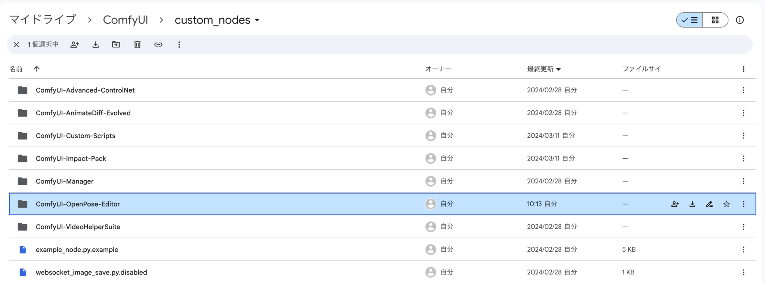Open the example_node.py.example file

point(77,250)
